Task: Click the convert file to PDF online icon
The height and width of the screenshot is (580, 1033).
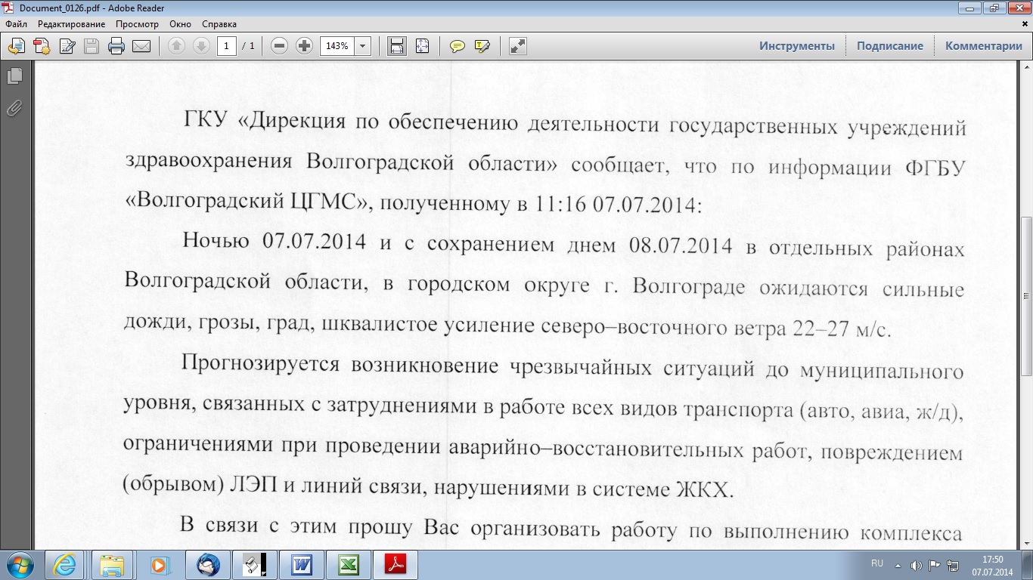Action: (x=16, y=46)
